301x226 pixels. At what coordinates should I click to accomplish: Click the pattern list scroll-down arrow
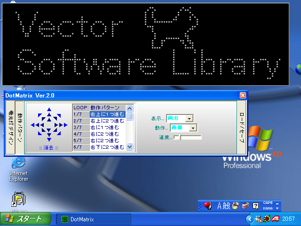[130, 147]
